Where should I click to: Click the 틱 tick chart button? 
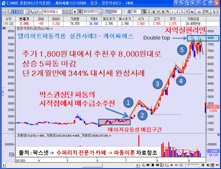[168, 12]
